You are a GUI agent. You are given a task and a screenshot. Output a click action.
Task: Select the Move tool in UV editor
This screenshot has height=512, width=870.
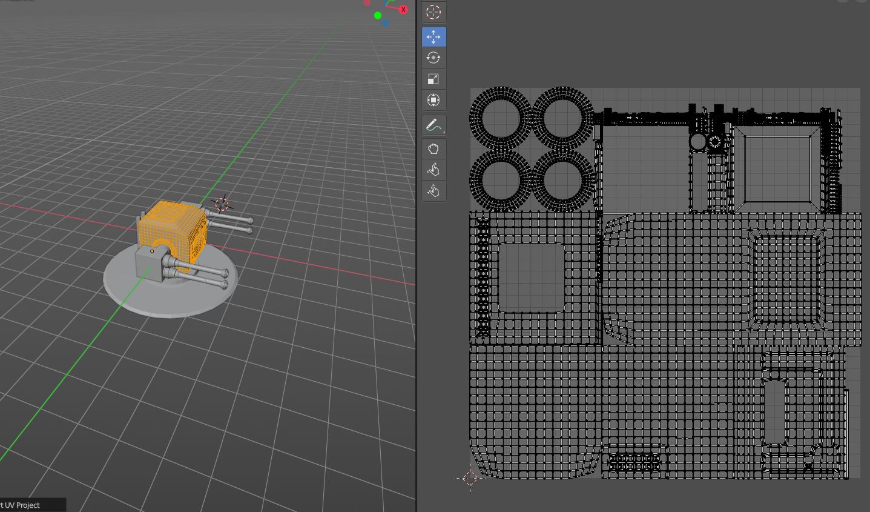(433, 36)
